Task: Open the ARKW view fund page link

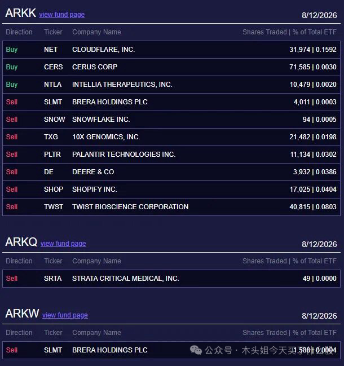Action: (x=65, y=315)
